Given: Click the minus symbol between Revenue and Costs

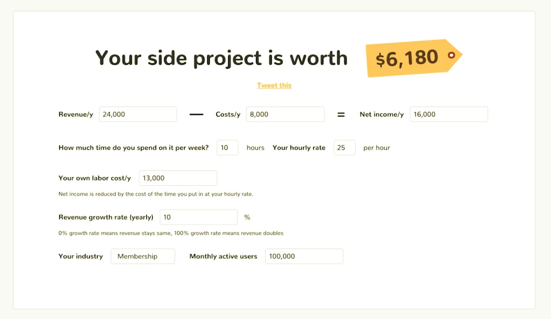Looking at the screenshot, I should [196, 114].
